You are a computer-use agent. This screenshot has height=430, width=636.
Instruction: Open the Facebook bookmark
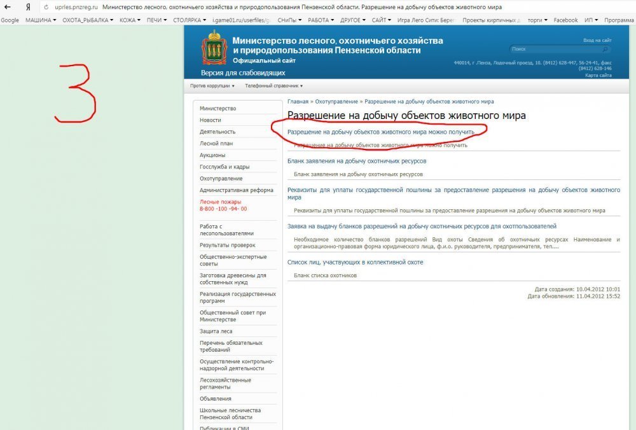click(565, 20)
